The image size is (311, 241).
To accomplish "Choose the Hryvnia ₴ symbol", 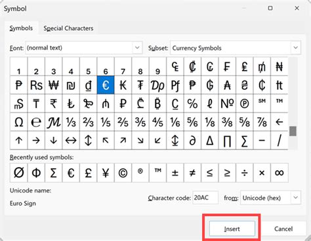I will point(245,85).
